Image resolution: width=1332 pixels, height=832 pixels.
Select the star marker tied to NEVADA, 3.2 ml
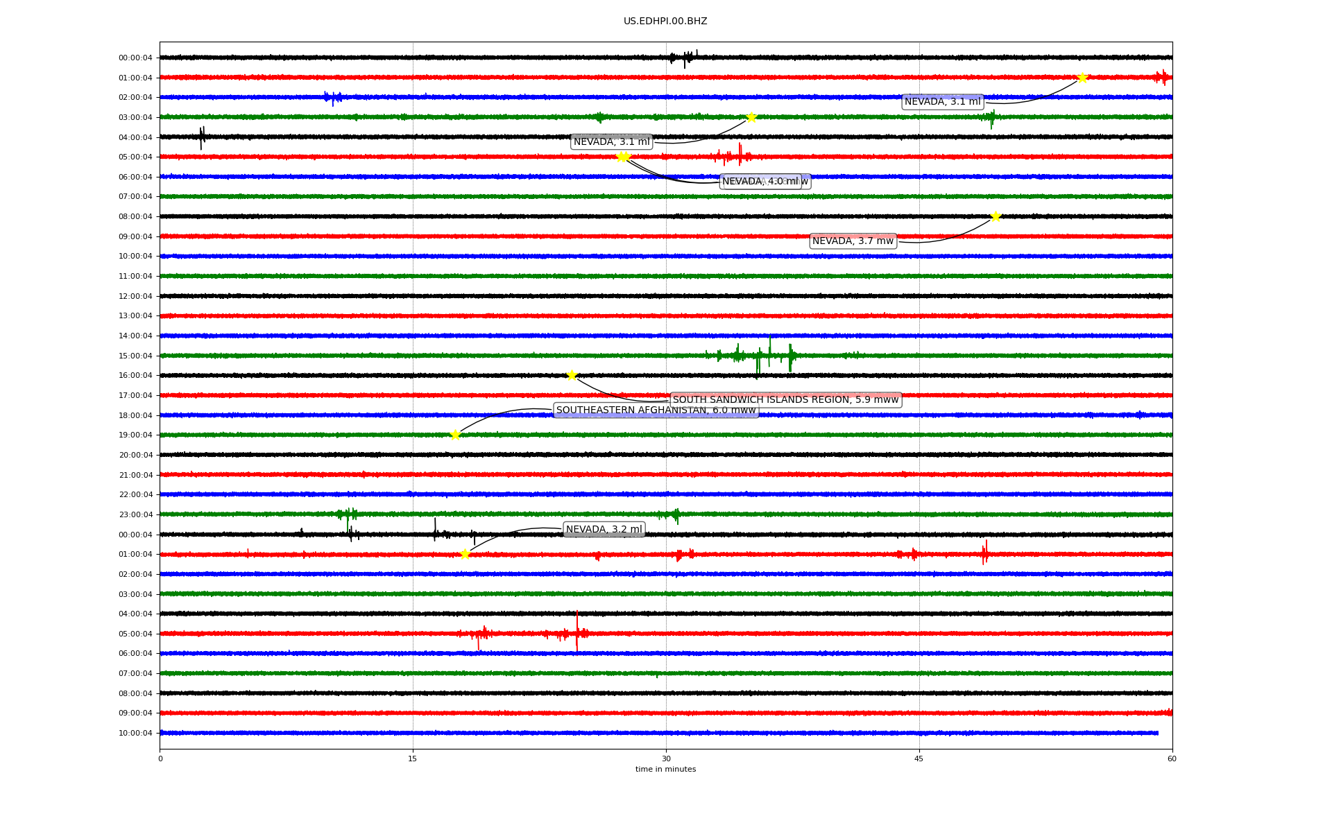click(465, 555)
